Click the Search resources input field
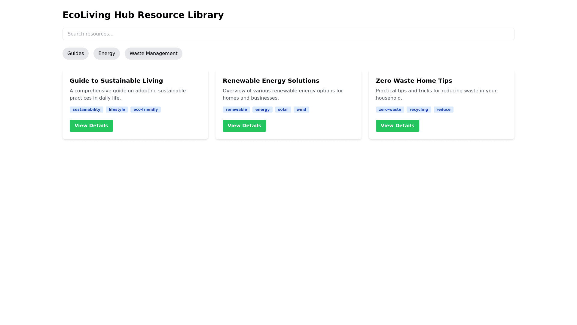Viewport: 577px width, 325px height. (288, 34)
